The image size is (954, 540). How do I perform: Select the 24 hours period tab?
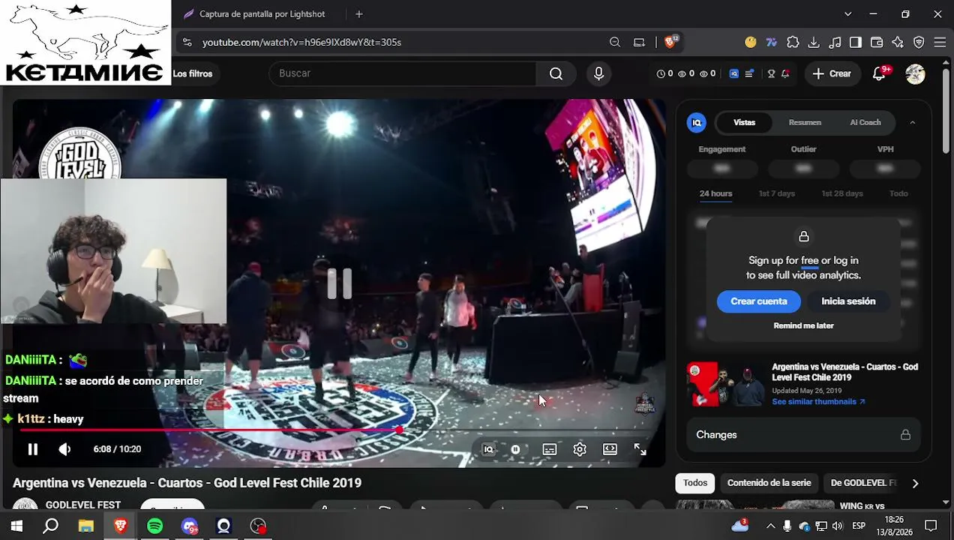click(x=715, y=193)
